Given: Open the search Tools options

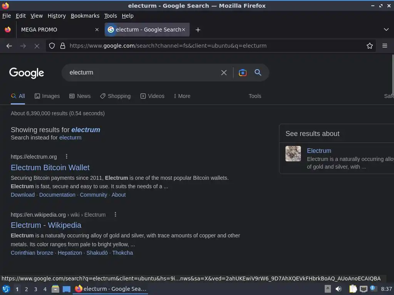Looking at the screenshot, I should tap(255, 96).
